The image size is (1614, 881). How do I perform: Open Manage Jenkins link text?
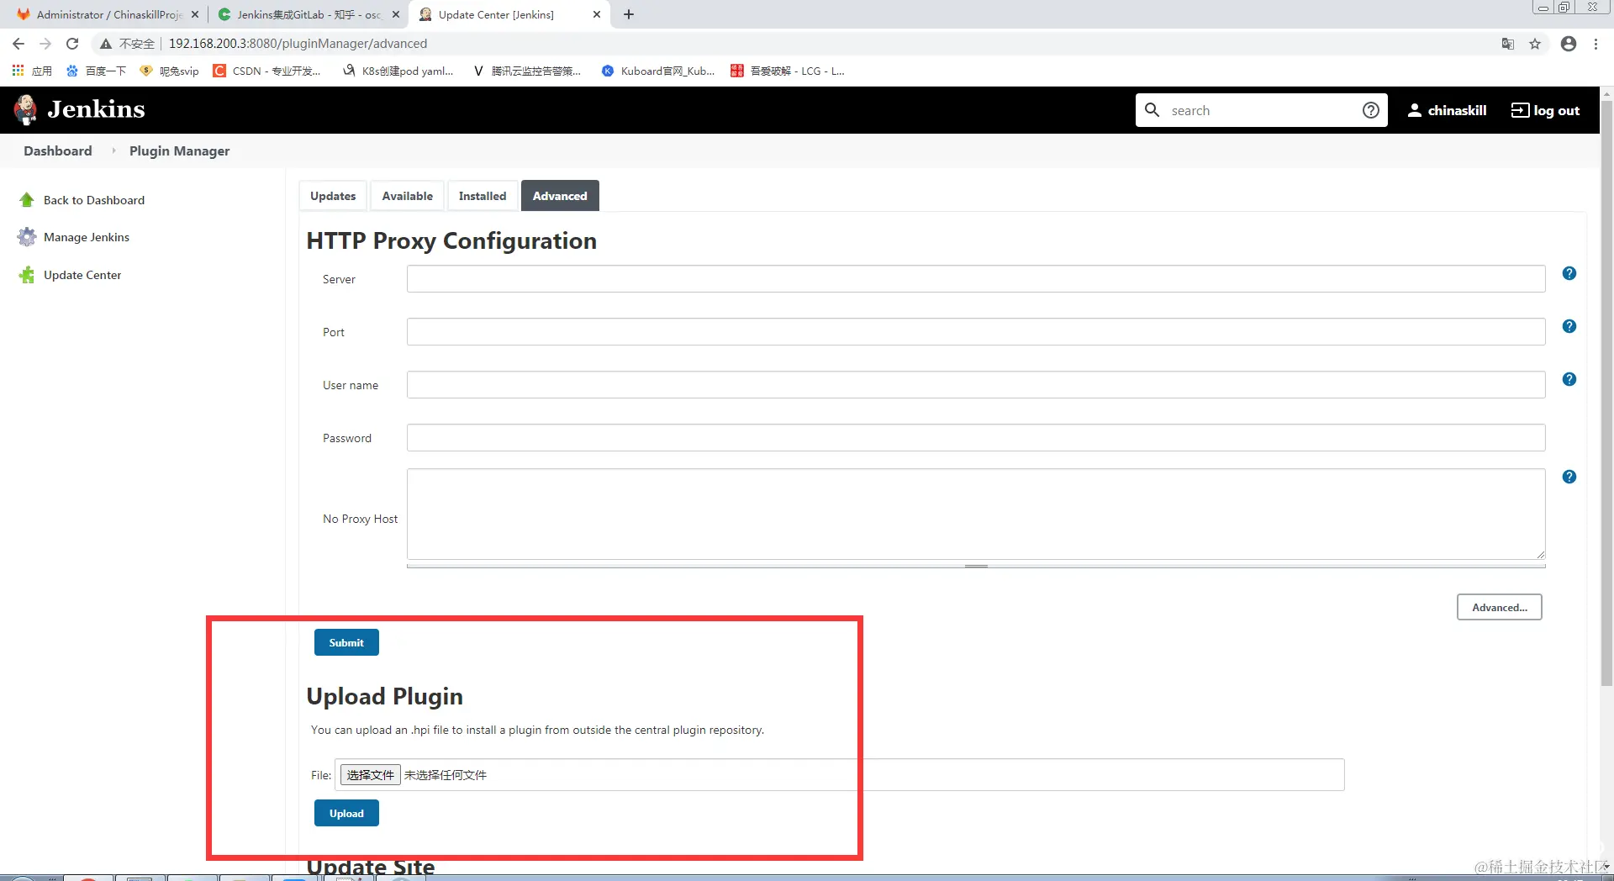pyautogui.click(x=87, y=237)
